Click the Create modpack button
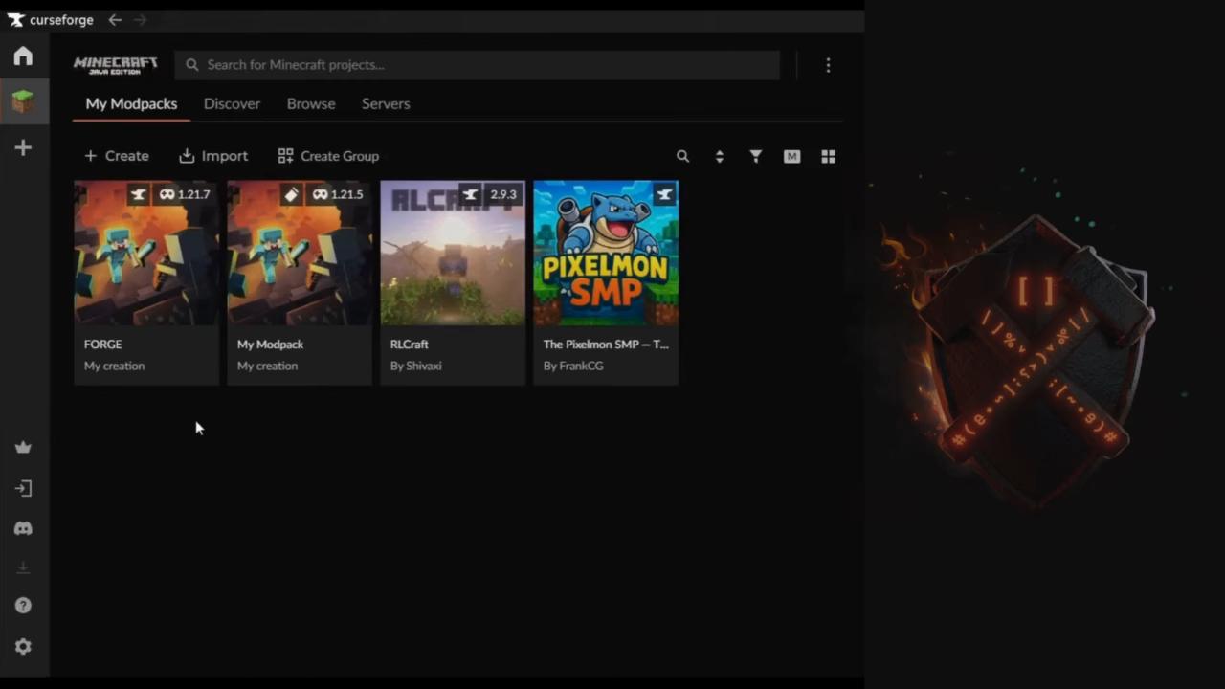The height and width of the screenshot is (689, 1225). click(116, 156)
